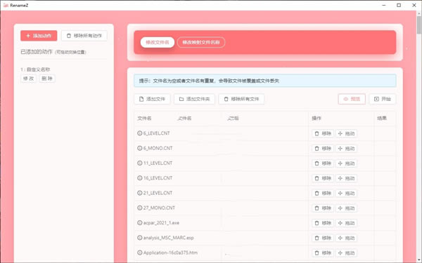This screenshot has width=422, height=263.
Task: Click info icon beside analysis_MSC_MARC.esp
Action: [140, 238]
